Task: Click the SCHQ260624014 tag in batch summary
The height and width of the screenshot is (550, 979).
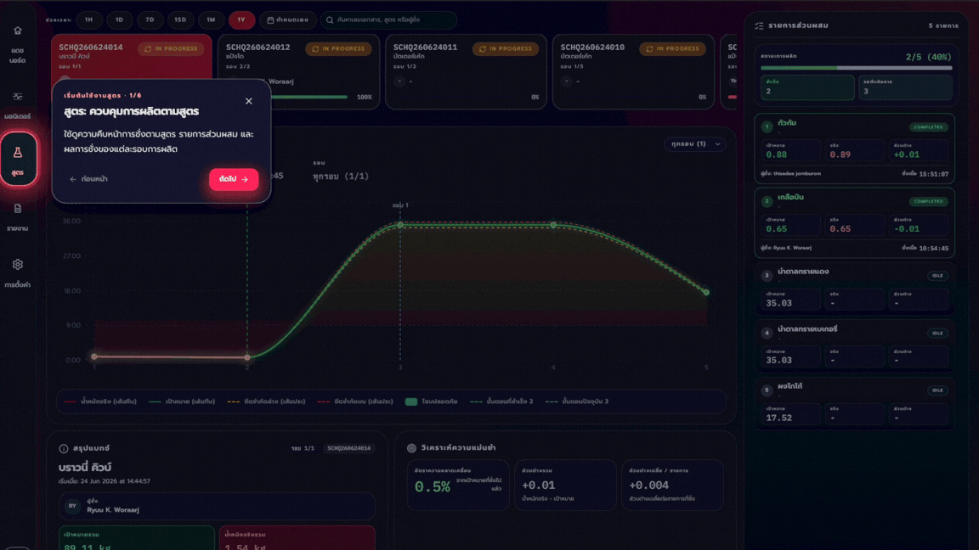Action: pyautogui.click(x=349, y=448)
